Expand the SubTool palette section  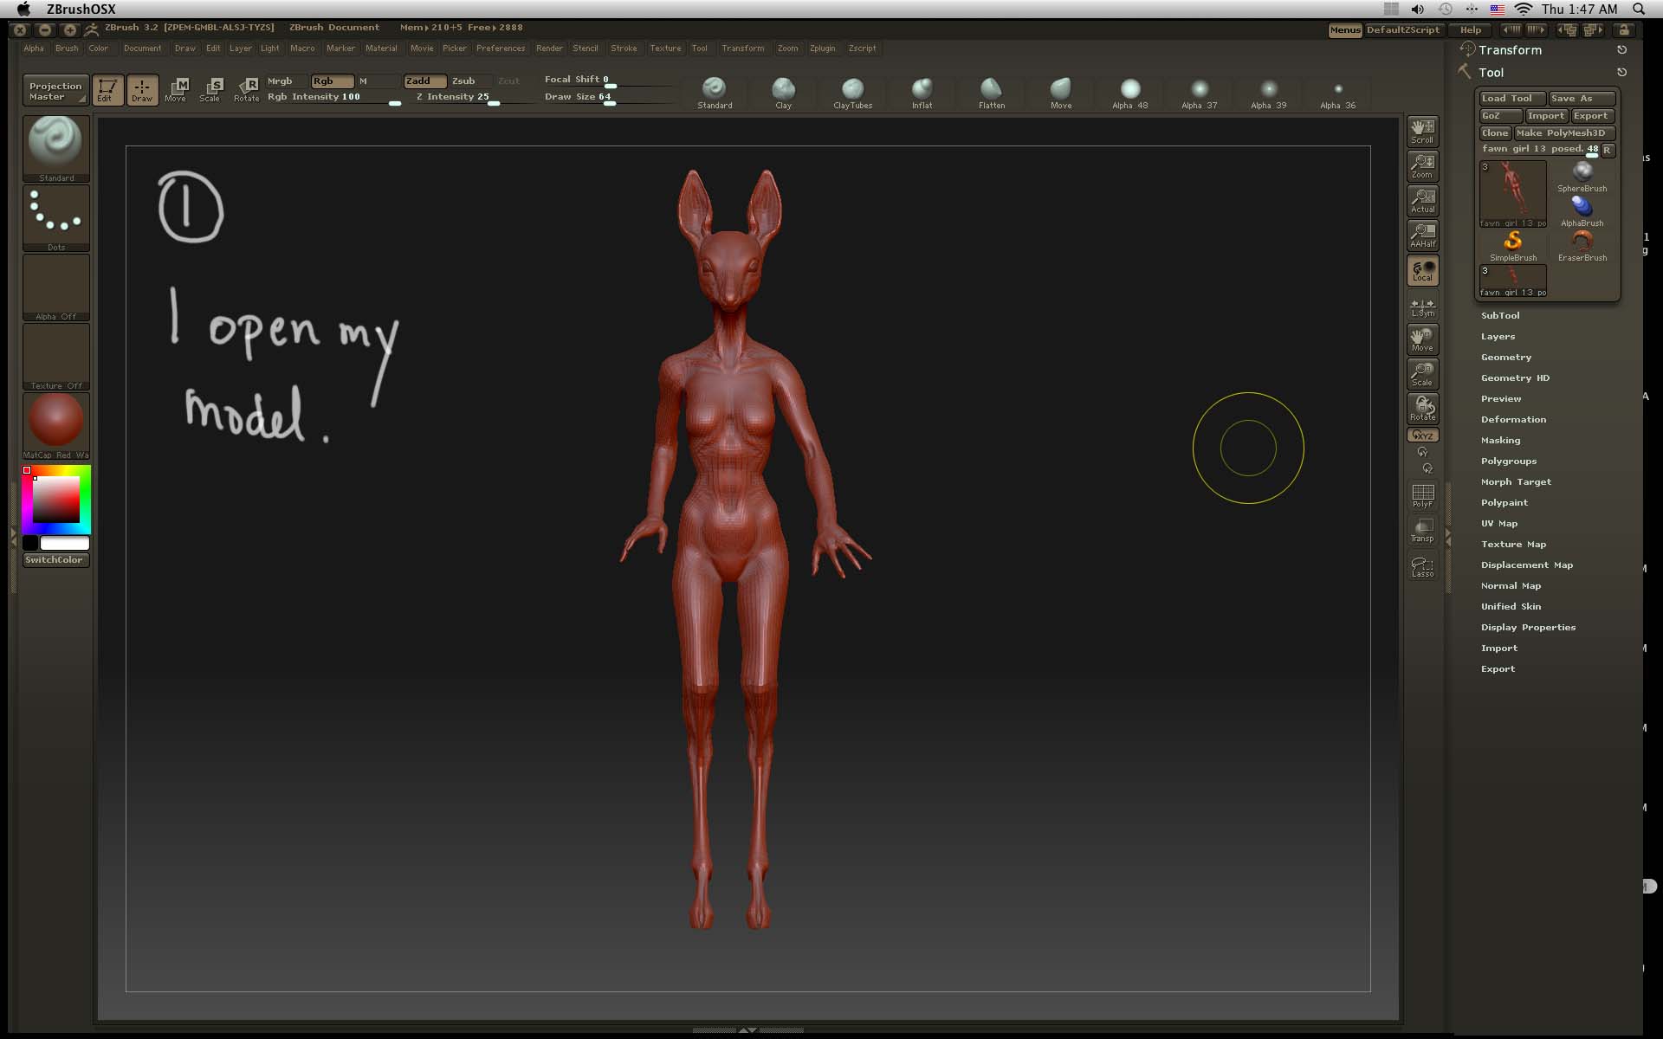(x=1499, y=315)
